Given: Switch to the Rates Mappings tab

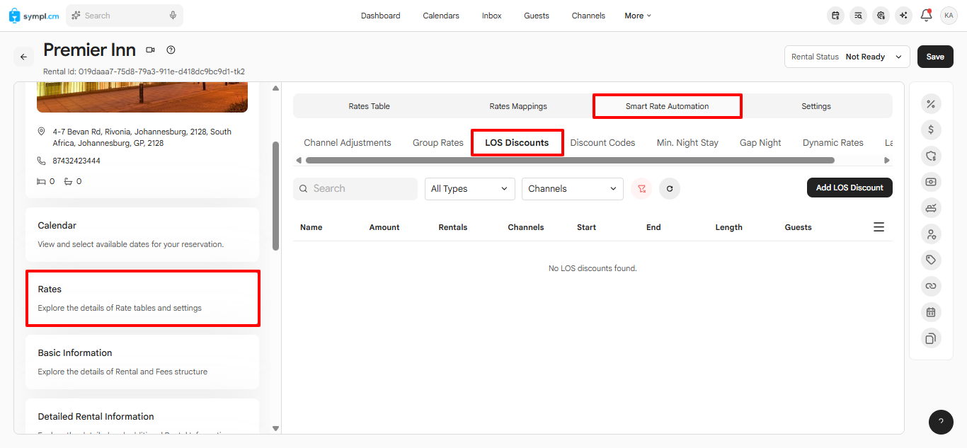Looking at the screenshot, I should (x=518, y=106).
